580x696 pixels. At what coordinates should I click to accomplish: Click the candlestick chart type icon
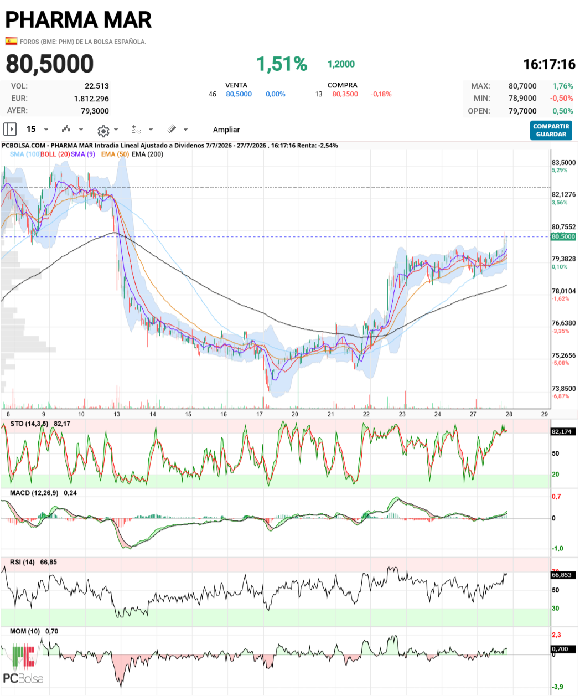click(66, 129)
